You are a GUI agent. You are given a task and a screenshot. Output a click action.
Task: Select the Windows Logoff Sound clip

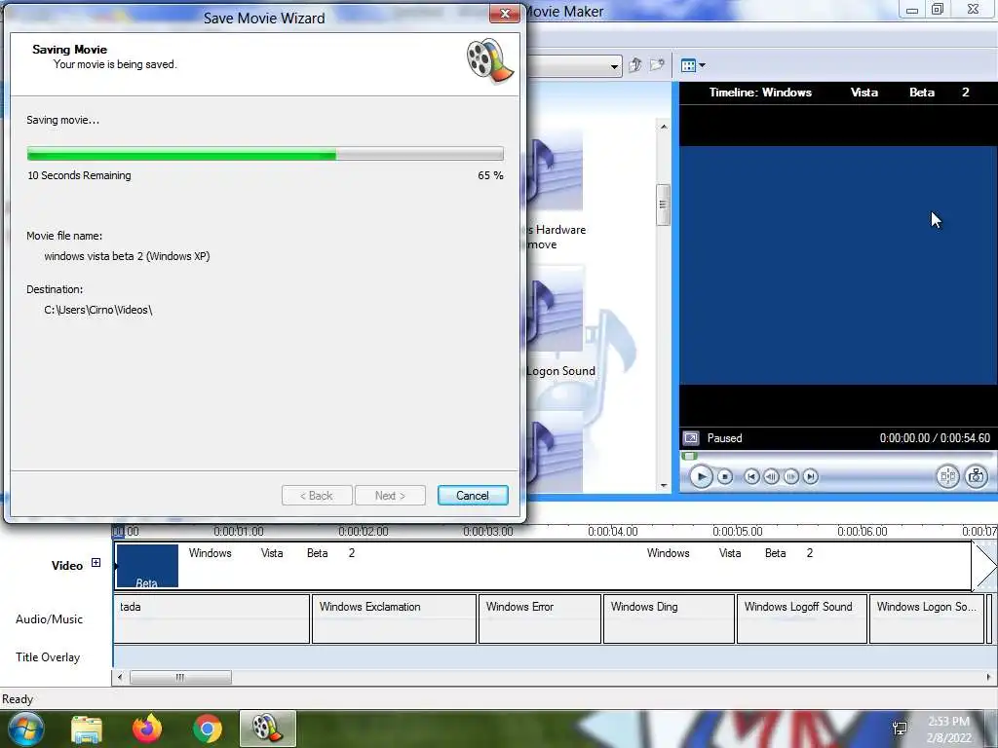click(802, 618)
